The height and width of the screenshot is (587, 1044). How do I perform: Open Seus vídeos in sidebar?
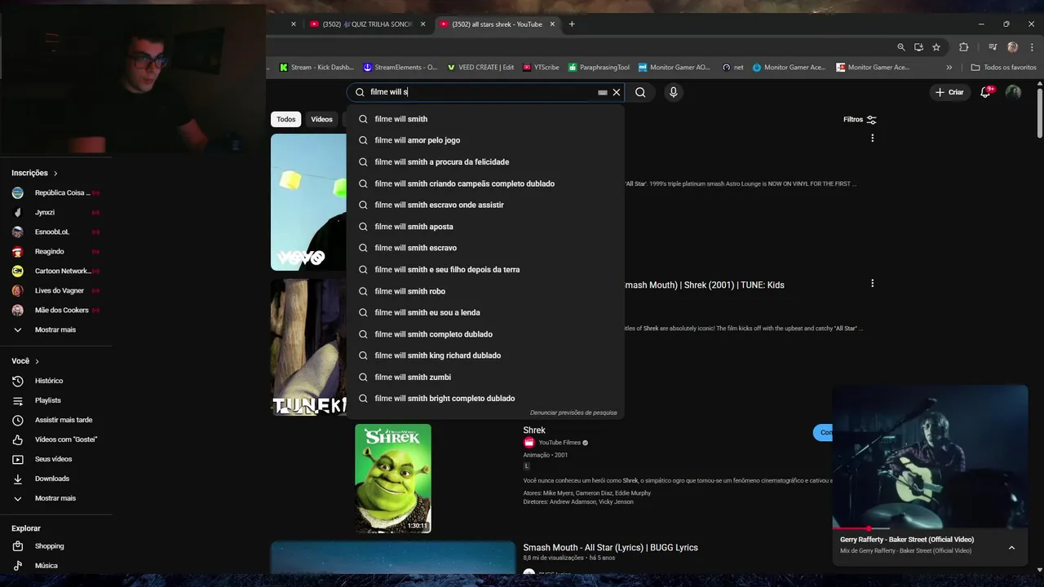[x=55, y=459]
